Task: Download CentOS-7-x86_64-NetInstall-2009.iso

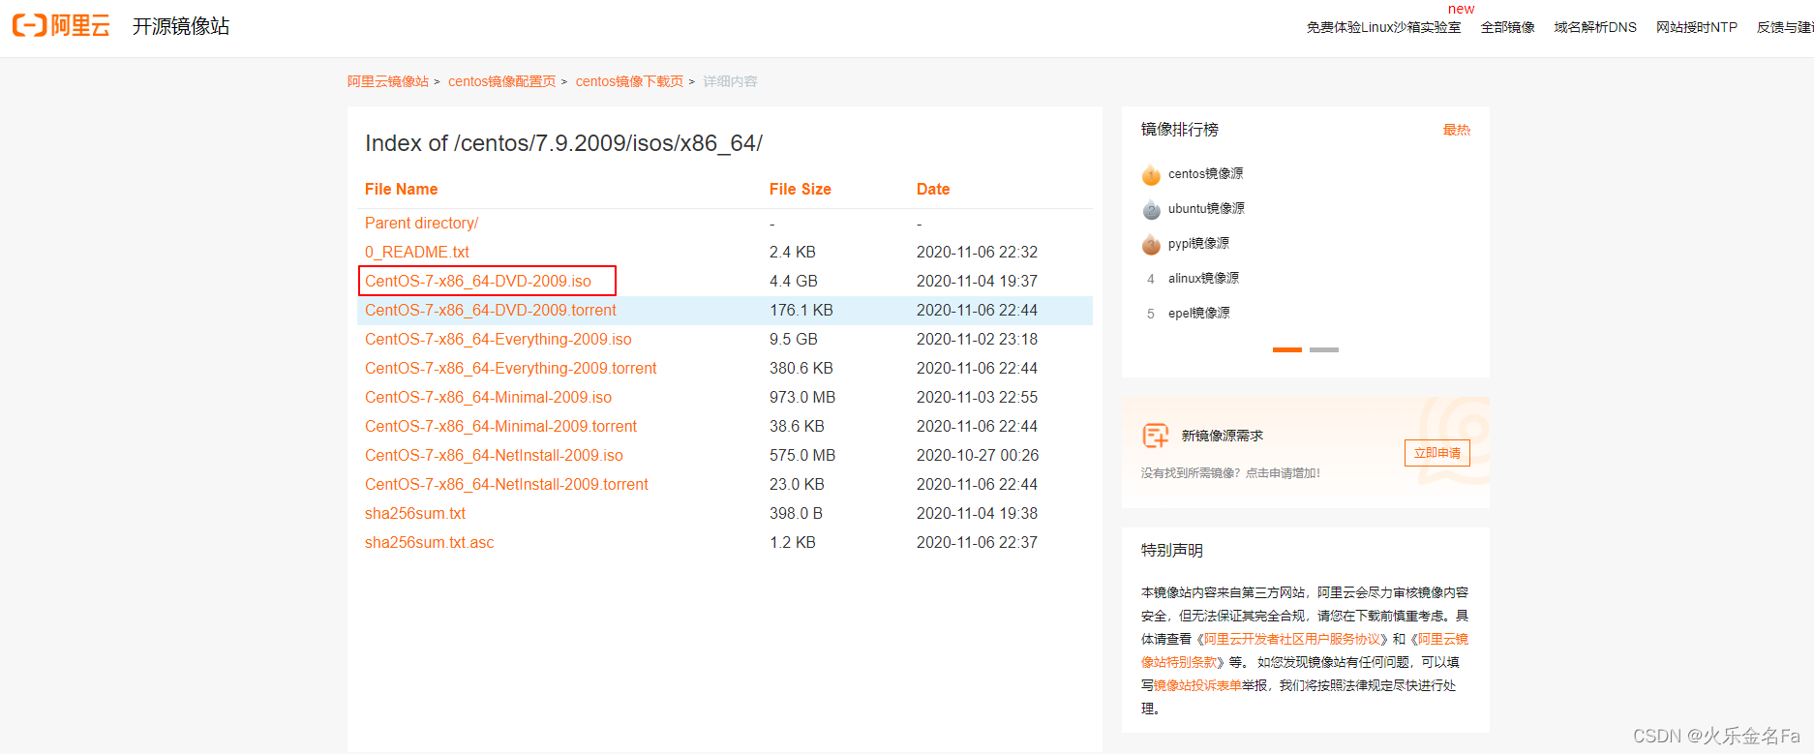Action: pyautogui.click(x=494, y=455)
